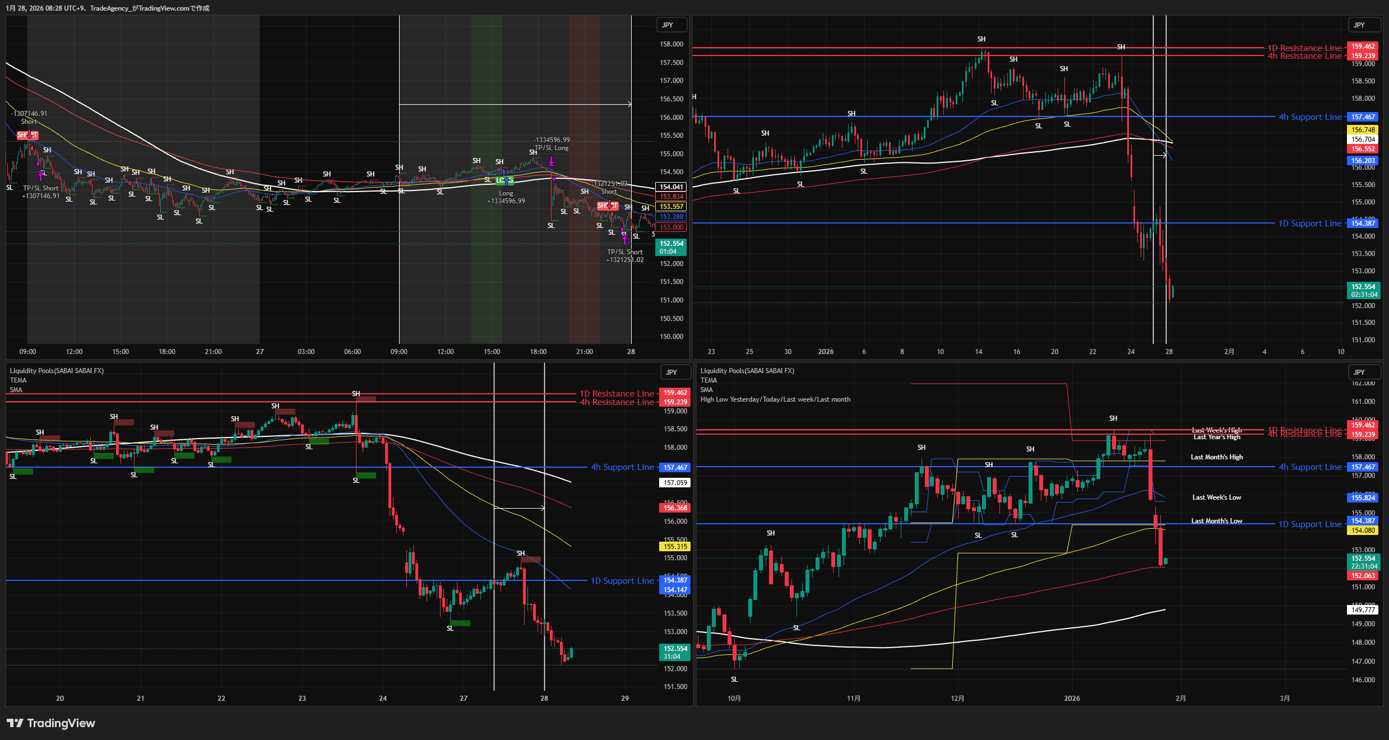Screen dimensions: 1389x740
Task: Click the SH liquidity marker above the 159.462 resistance
Action: pos(981,39)
